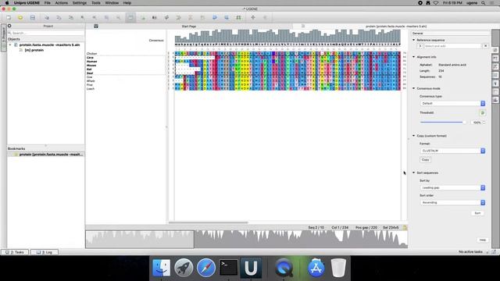The image size is (500, 281).
Task: Select the Chicken sequence name
Action: coord(92,54)
